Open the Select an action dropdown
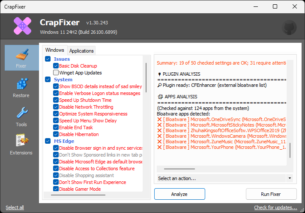 click(x=225, y=178)
